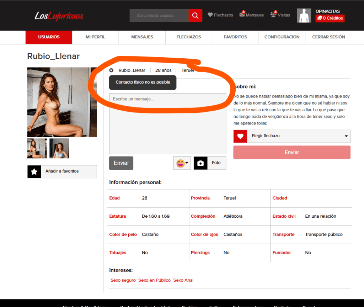Open Mensajes envelope icon in header

tap(242, 15)
